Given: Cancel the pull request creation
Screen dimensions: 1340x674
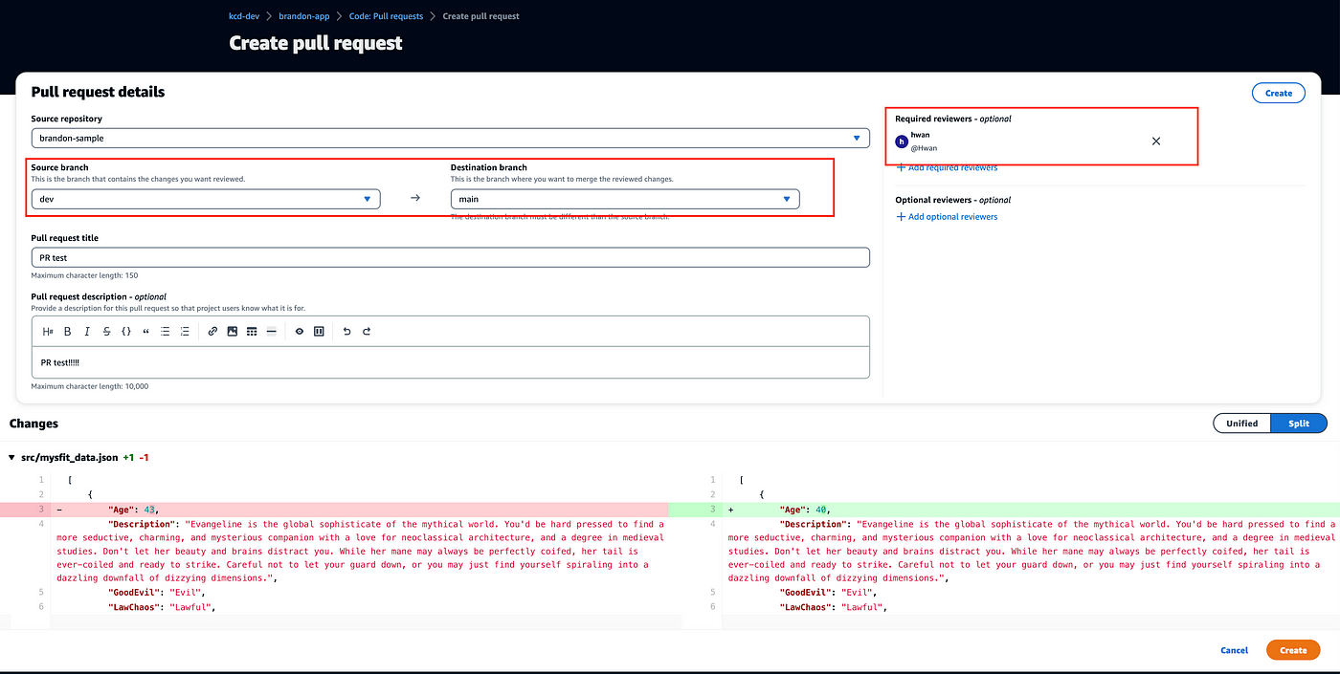Looking at the screenshot, I should click(1234, 650).
